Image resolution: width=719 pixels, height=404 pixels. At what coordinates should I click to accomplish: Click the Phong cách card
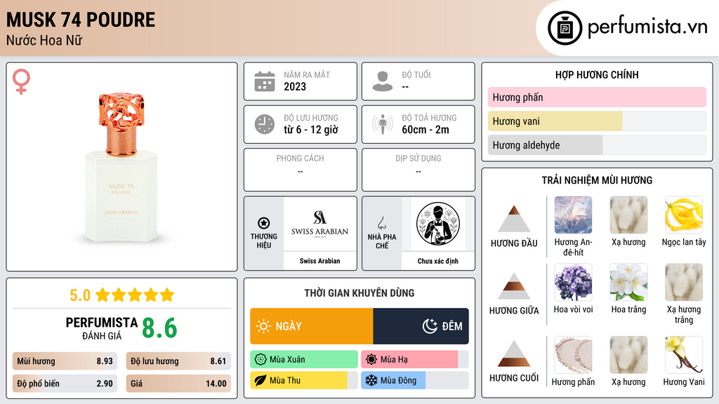[x=301, y=170]
